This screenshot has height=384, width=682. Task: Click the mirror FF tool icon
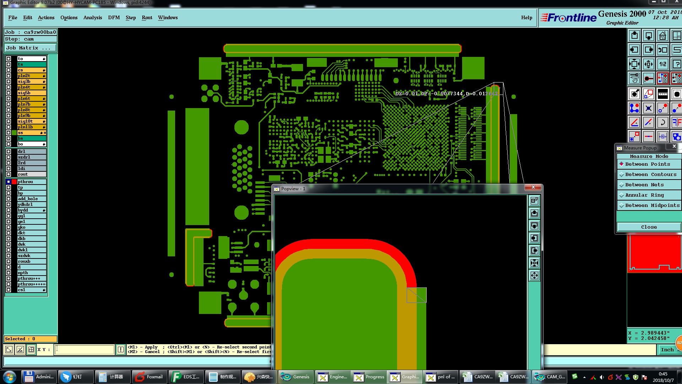click(x=676, y=123)
